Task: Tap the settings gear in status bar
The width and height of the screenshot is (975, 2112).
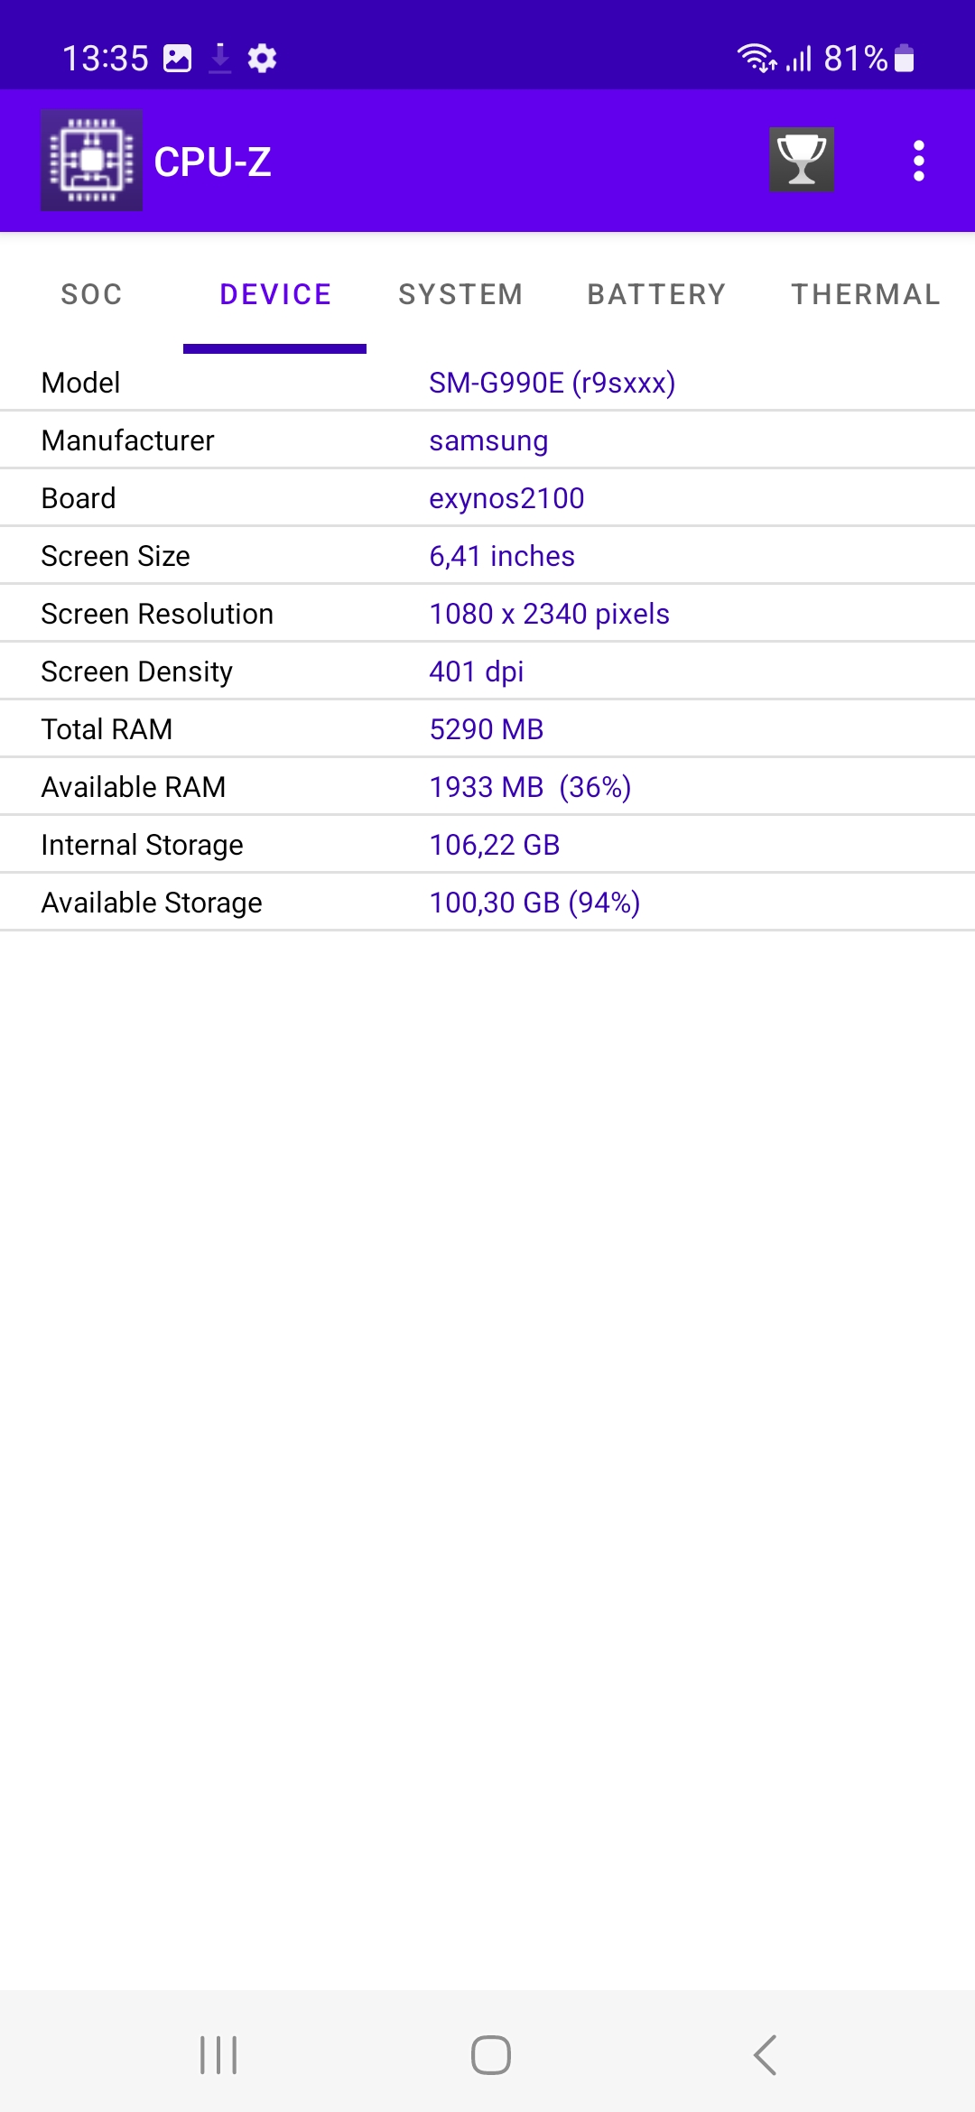Action: 262,59
